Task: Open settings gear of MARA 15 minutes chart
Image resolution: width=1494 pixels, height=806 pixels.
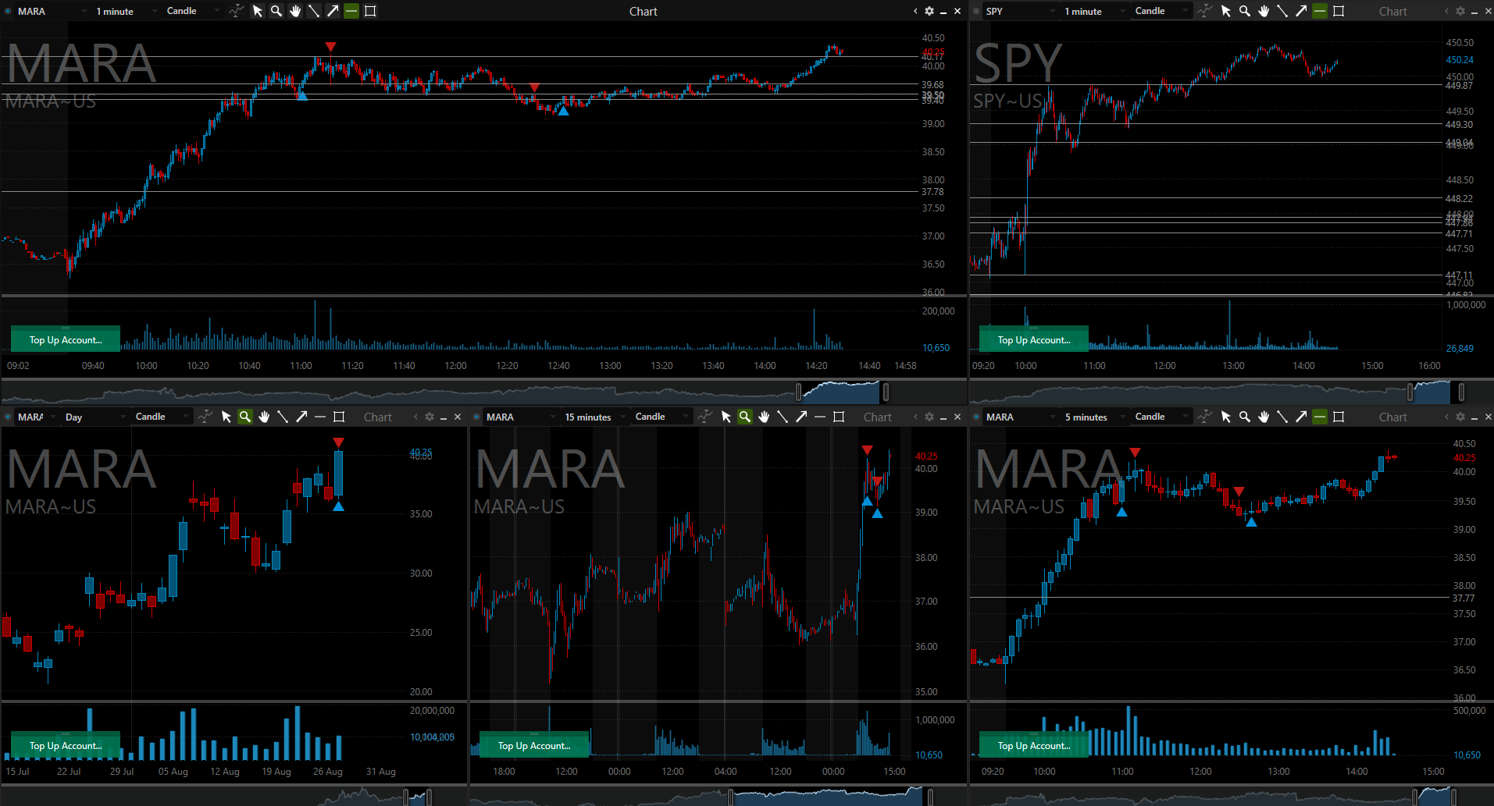Action: point(929,417)
